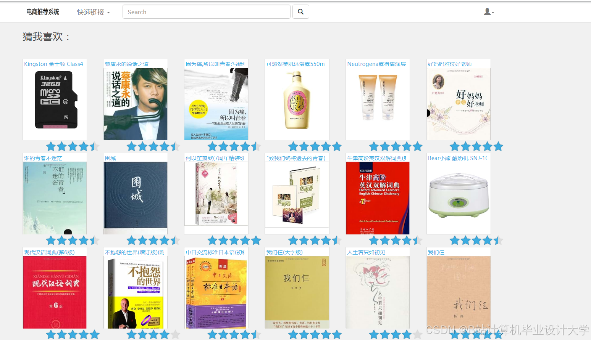Open the 因为痛,所以叫青春 title link
This screenshot has height=340, width=591.
point(215,64)
